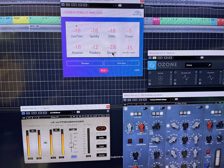Image resolution: width=224 pixels, height=168 pixels.
Task: Toggle the Ozone Equalizer module power
Action: 200,72
